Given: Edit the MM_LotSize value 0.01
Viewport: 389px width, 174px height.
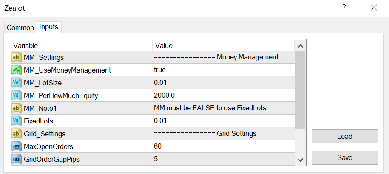Looking at the screenshot, I should 161,83.
